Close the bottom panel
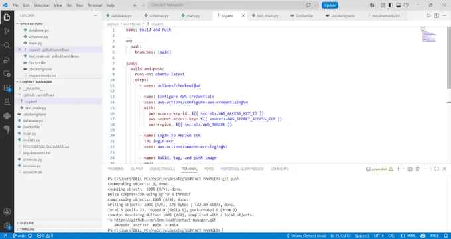Image resolution: width=451 pixels, height=239 pixels. pos(444,169)
